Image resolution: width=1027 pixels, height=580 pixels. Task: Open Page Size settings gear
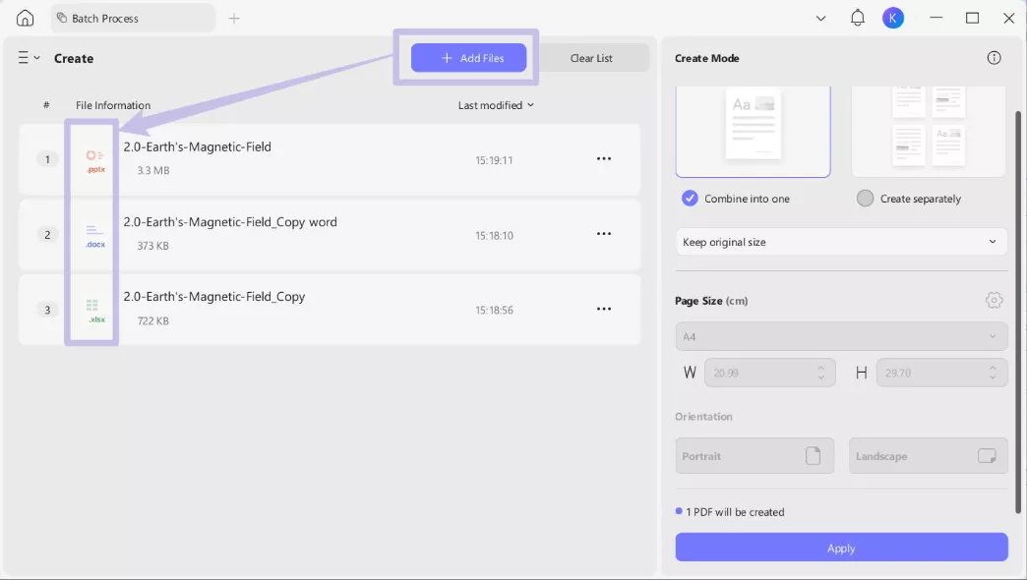click(x=994, y=300)
